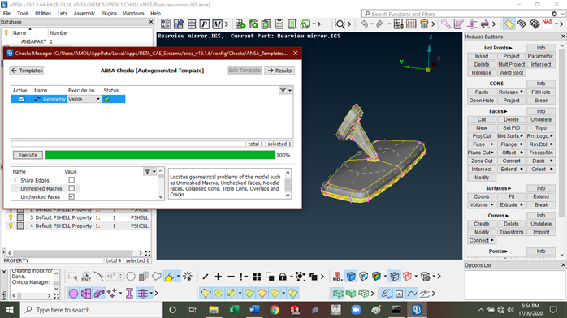The width and height of the screenshot is (567, 318).
Task: Enable the Unmeshed Macros checkbox
Action: [x=71, y=188]
